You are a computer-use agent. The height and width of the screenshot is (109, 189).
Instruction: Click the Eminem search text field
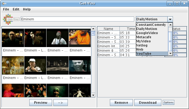77,19
